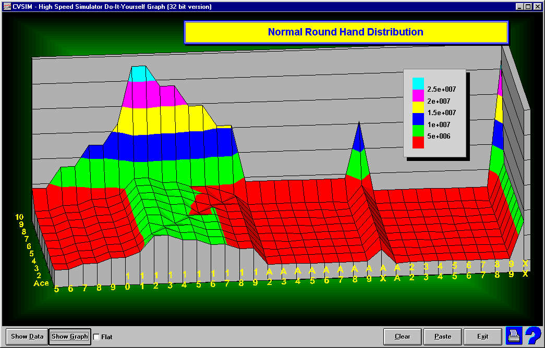Click the cyan legend swatch

coord(418,83)
